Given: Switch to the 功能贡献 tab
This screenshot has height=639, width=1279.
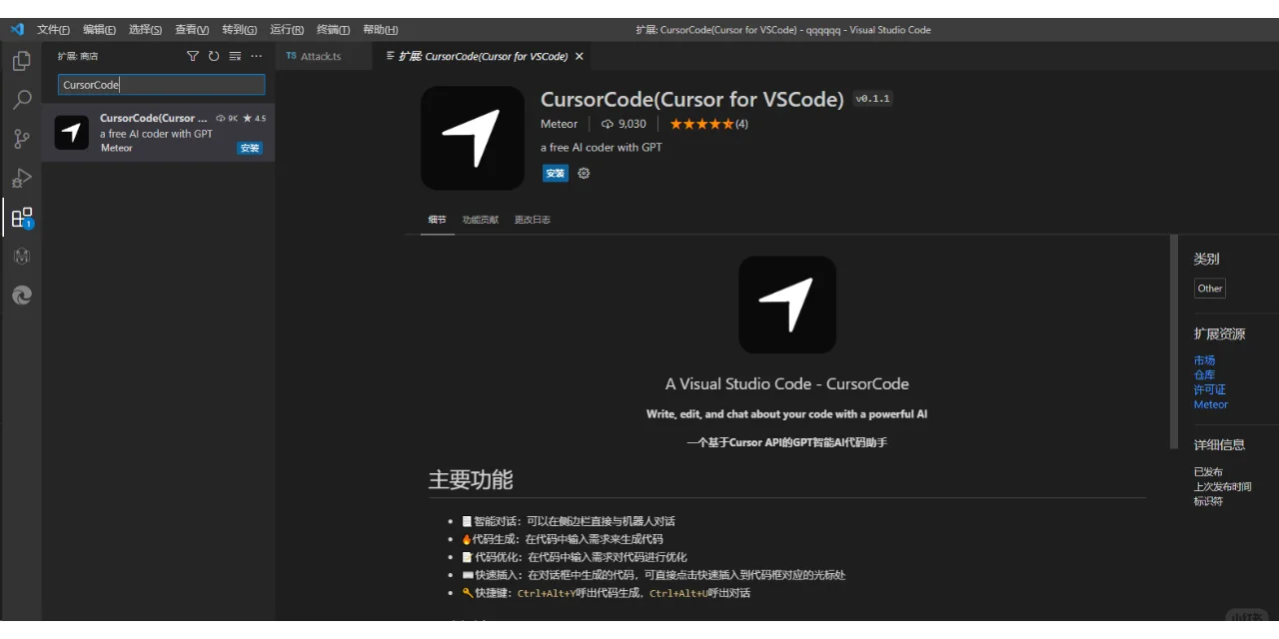Looking at the screenshot, I should 480,220.
